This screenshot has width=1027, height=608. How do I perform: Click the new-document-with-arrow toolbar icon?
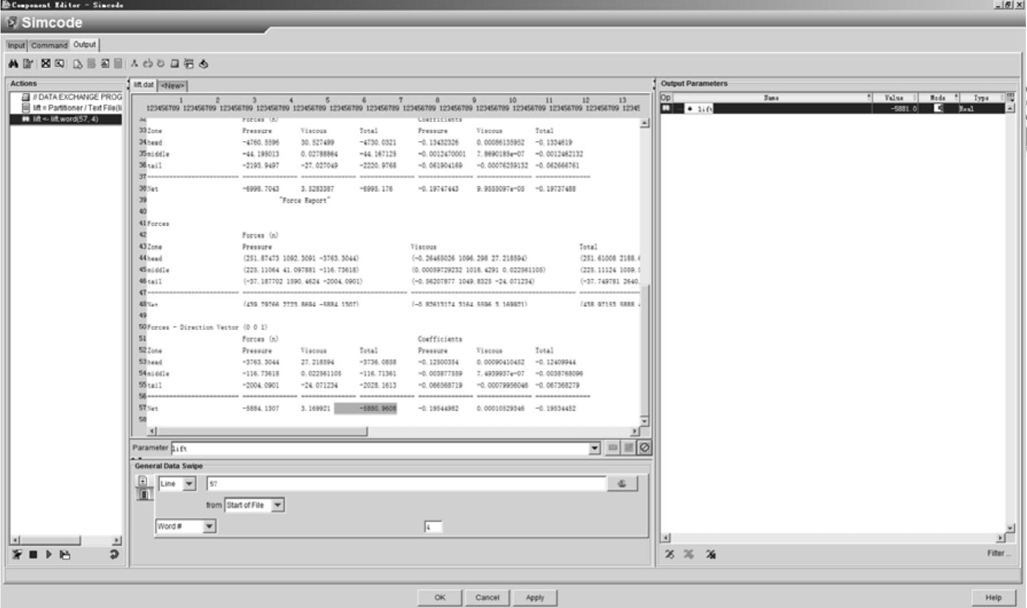click(77, 64)
